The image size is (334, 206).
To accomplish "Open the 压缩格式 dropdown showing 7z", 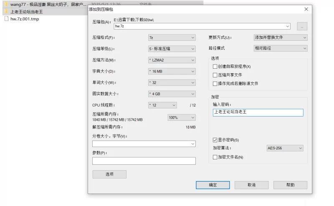I will click(x=172, y=37).
